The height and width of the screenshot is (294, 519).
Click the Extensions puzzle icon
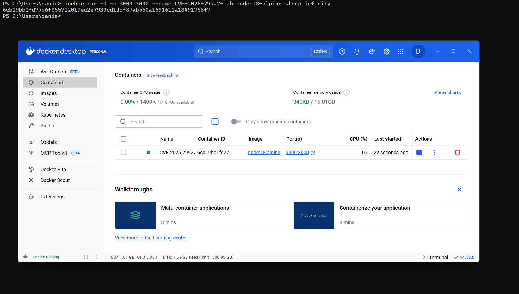click(31, 197)
